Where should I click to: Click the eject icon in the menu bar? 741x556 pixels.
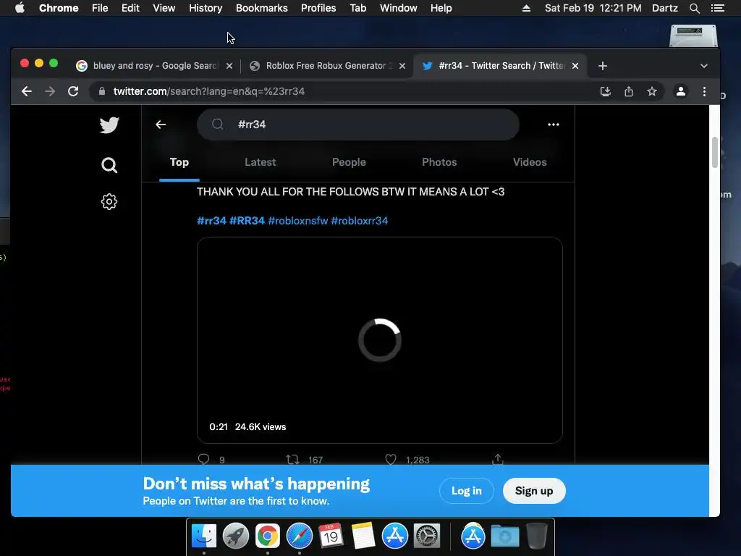coord(526,8)
